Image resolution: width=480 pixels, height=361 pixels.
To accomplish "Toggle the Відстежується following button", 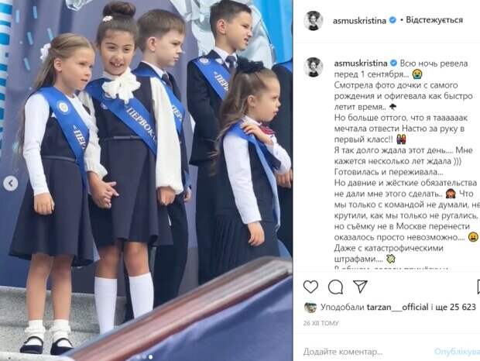I will 434,20.
